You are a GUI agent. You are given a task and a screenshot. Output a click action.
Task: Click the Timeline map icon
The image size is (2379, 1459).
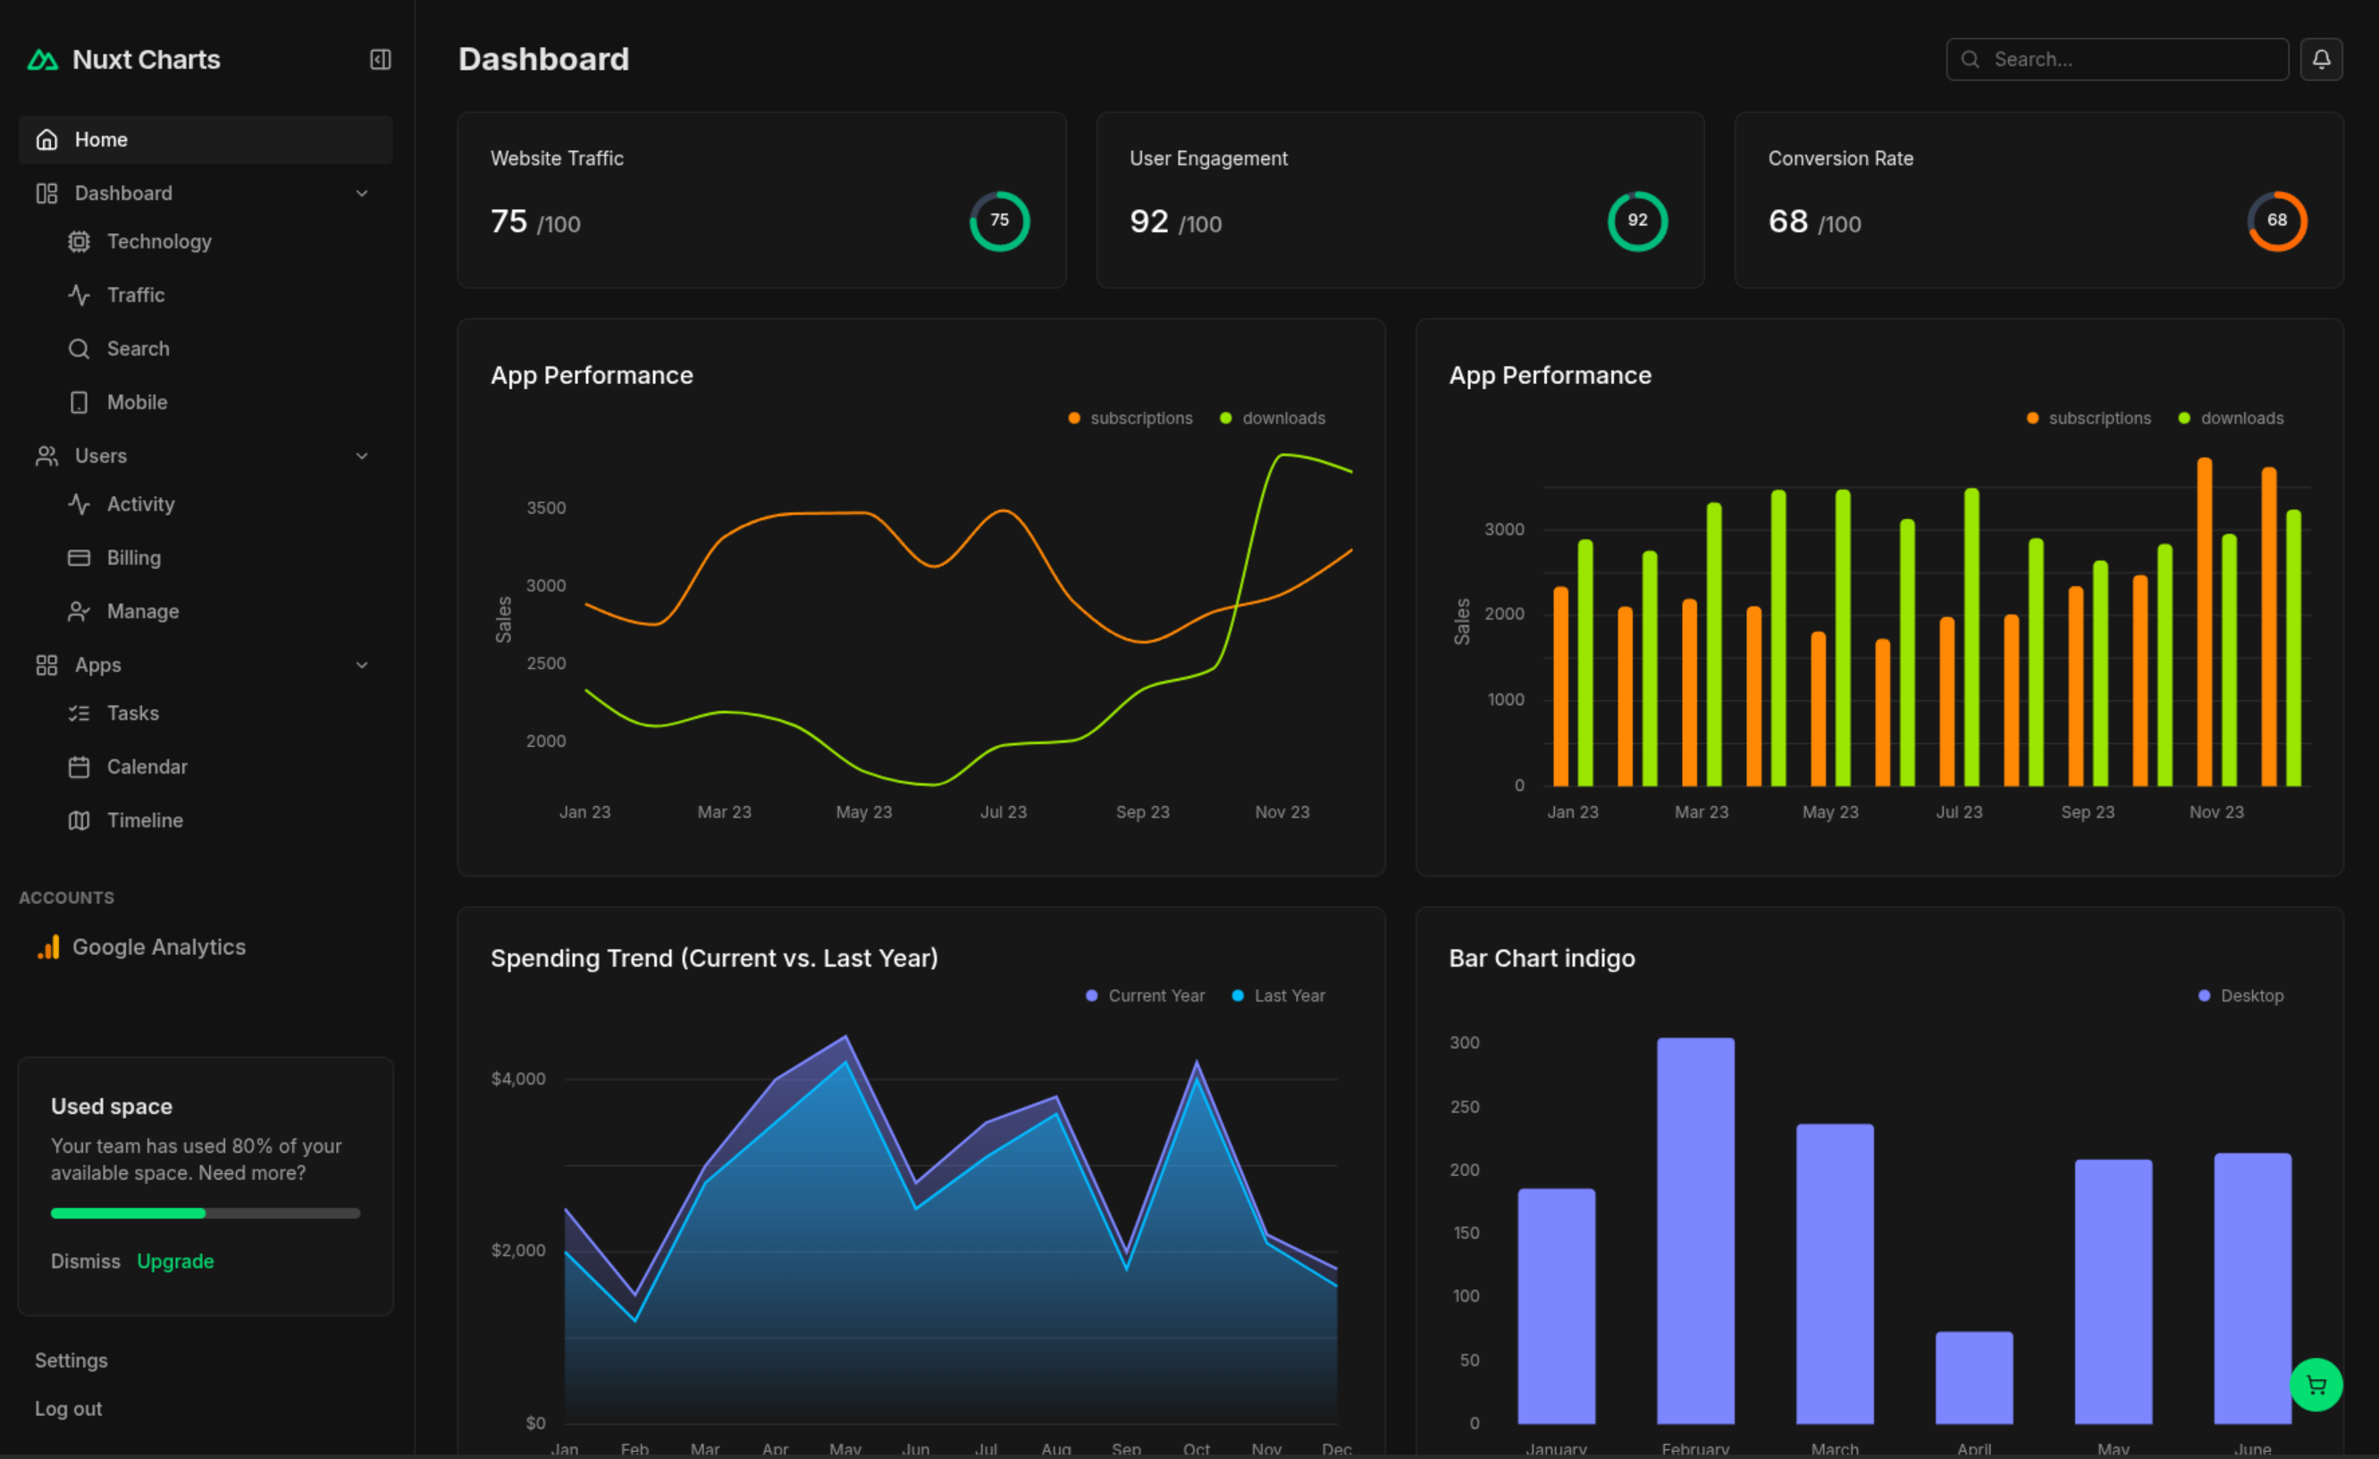tap(80, 820)
